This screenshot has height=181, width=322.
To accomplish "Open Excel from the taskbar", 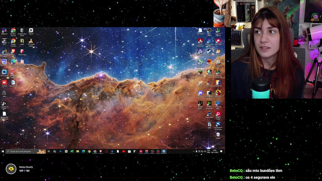I will click(x=72, y=151).
